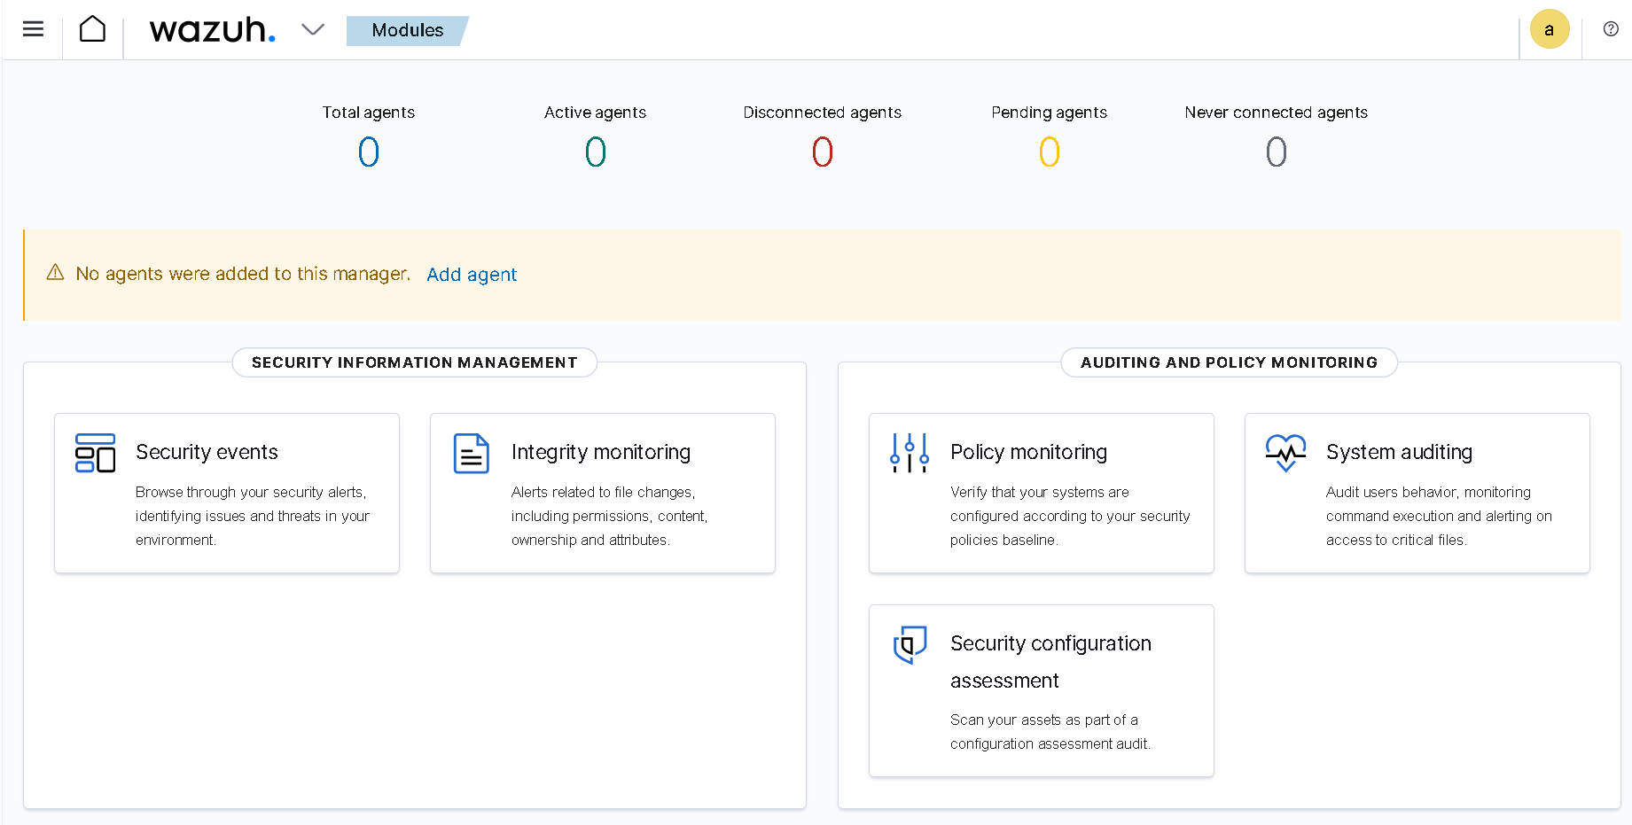Expand the wazuh menu chevron
The image size is (1632, 825).
[x=313, y=29]
